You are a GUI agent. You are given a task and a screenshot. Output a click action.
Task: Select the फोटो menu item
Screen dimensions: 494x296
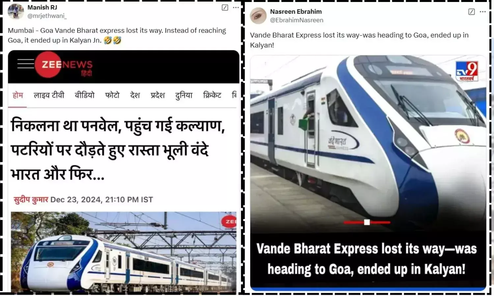112,95
